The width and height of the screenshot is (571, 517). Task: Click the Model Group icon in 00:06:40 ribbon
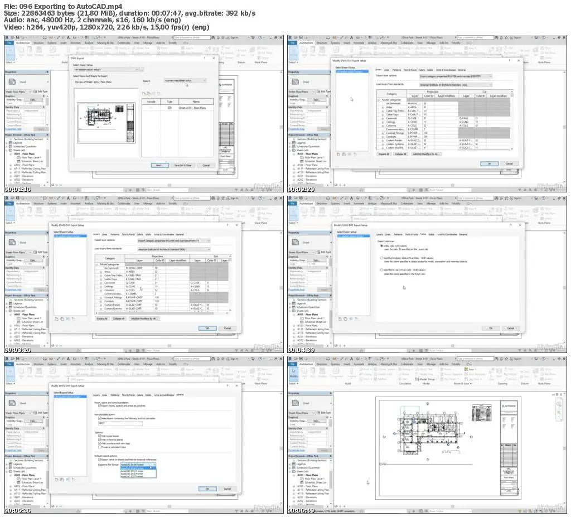coord(417,379)
